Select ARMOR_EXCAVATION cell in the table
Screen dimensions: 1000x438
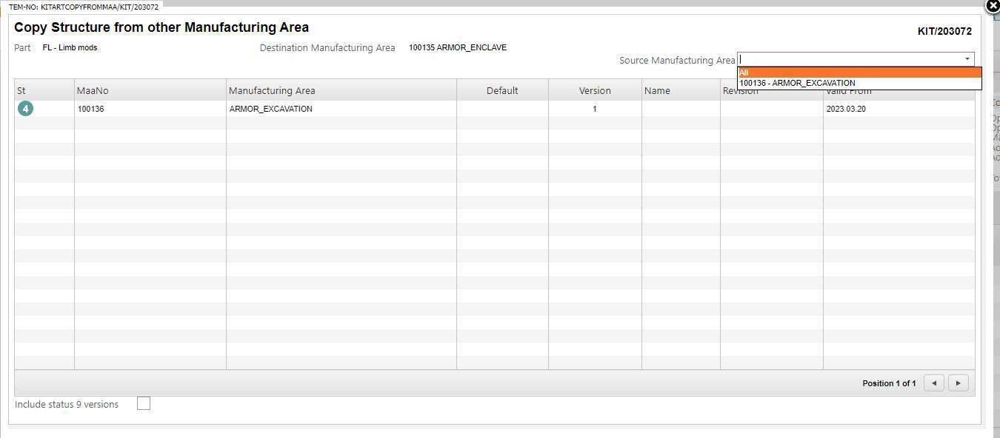pos(271,109)
